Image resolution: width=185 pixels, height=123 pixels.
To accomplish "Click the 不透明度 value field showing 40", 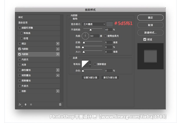I will (x=108, y=30).
